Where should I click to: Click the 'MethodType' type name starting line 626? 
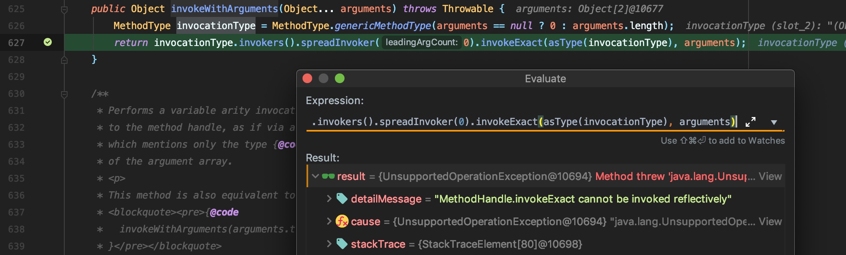pos(142,26)
